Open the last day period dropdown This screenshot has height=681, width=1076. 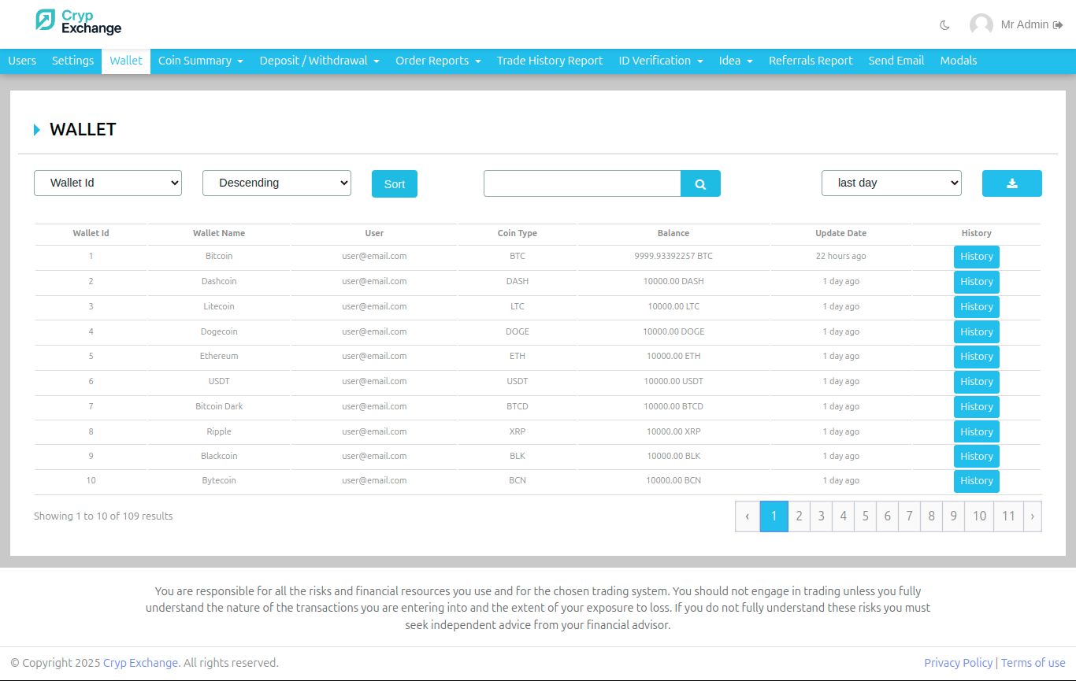(x=891, y=183)
